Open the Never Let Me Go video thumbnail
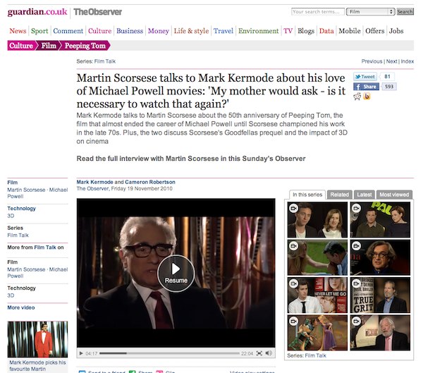Viewport: 423px width, 373px height. coord(317,295)
